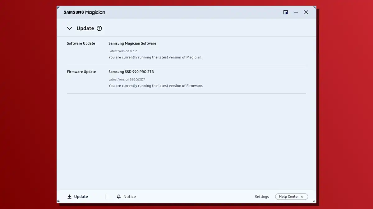Image resolution: width=373 pixels, height=209 pixels.
Task: Click the Samsung Magician Software title
Action: pos(132,43)
